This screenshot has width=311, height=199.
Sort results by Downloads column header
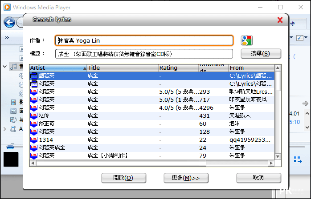213,68
